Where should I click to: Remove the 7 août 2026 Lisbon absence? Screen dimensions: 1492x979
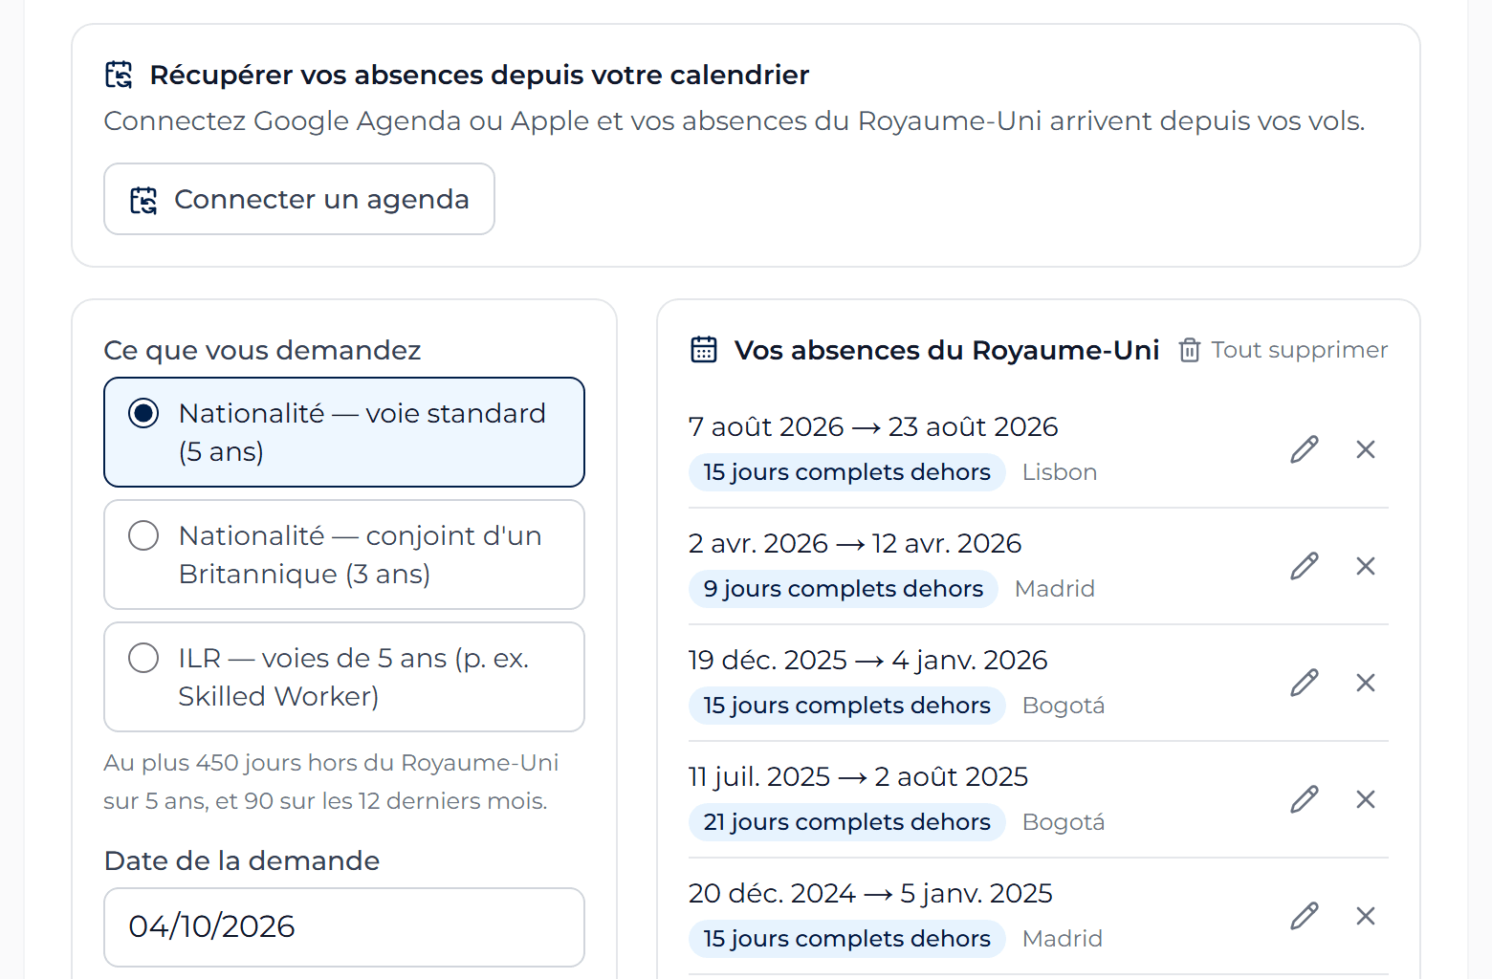tap(1366, 449)
